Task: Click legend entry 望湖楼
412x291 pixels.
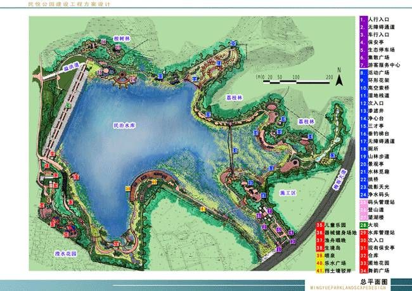Action: 372,217
